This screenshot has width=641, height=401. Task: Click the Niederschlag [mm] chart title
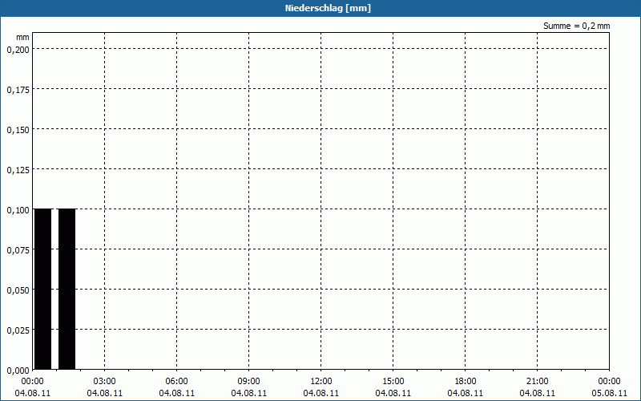(328, 8)
